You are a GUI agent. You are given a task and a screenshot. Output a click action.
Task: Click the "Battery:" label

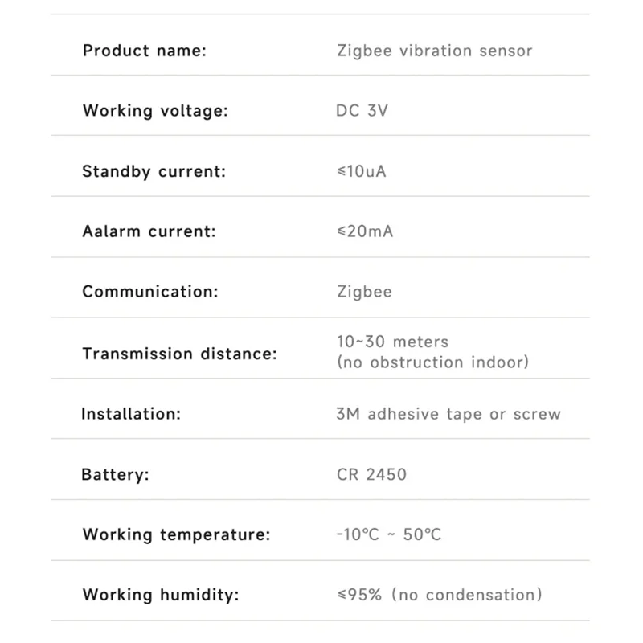point(115,474)
